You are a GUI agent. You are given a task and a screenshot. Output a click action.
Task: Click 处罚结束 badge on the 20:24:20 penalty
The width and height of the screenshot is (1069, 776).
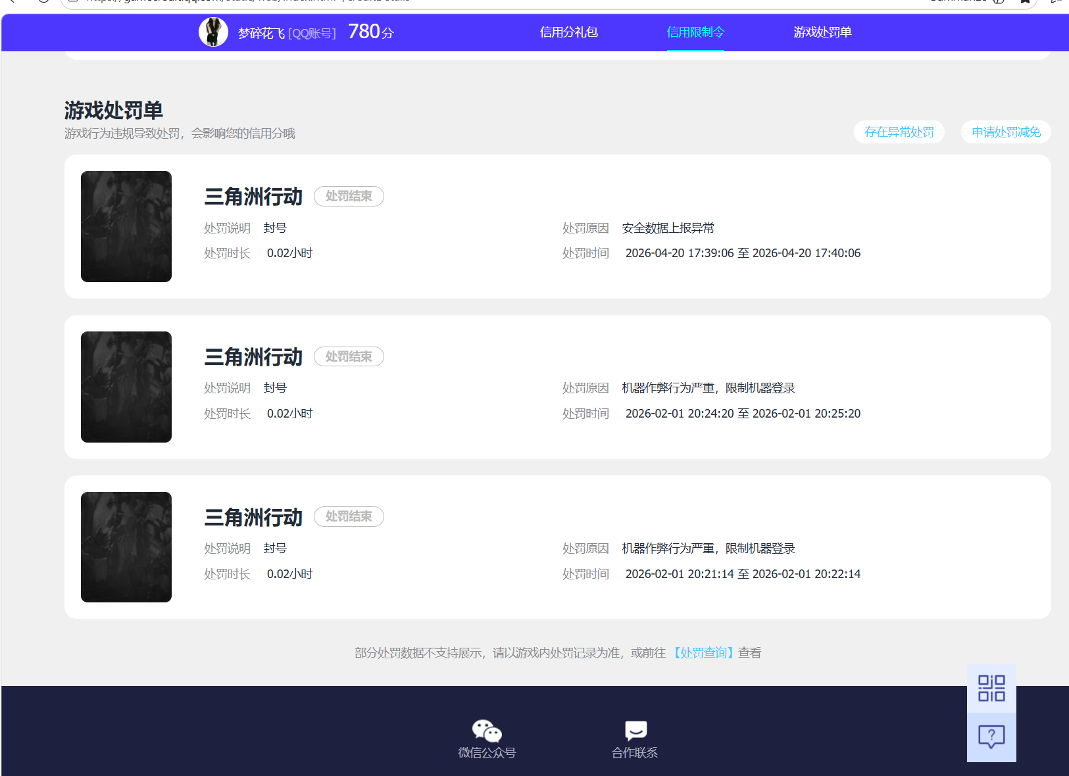(349, 356)
